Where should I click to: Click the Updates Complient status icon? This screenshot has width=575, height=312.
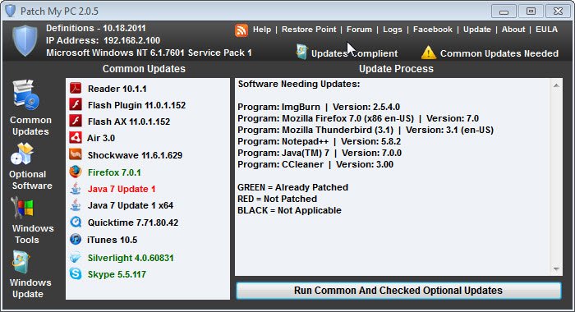[301, 52]
